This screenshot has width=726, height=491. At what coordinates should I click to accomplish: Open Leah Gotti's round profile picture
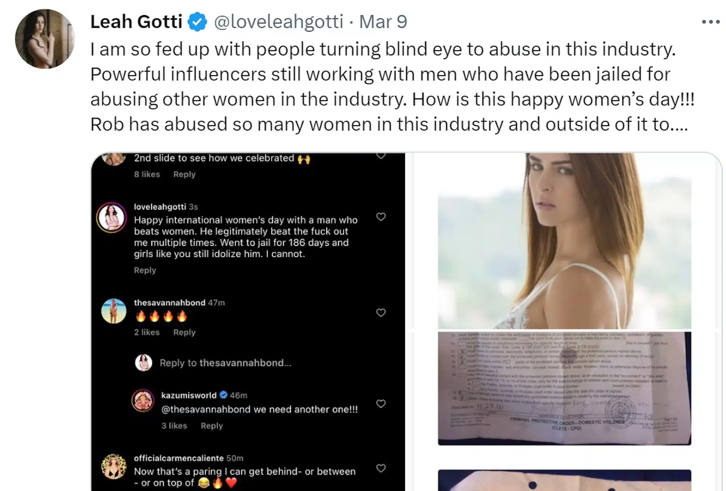pos(45,39)
